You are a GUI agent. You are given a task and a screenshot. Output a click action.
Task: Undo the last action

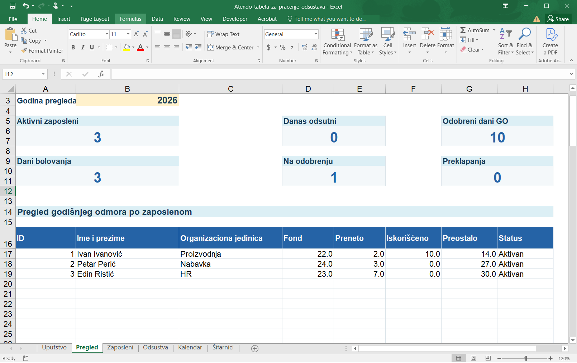(26, 6)
